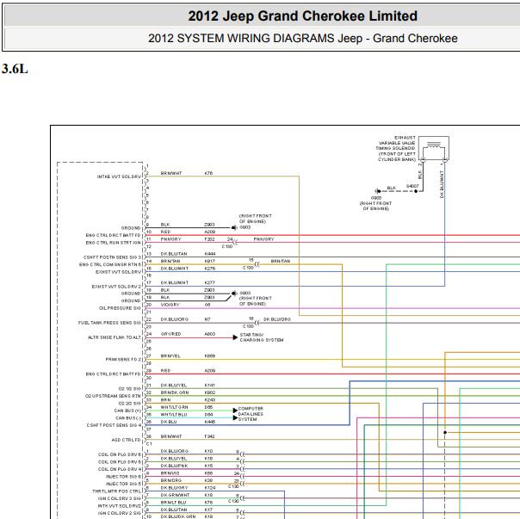
Task: Click the 'DK GRN/WHT' wire color text
Action: click(175, 495)
